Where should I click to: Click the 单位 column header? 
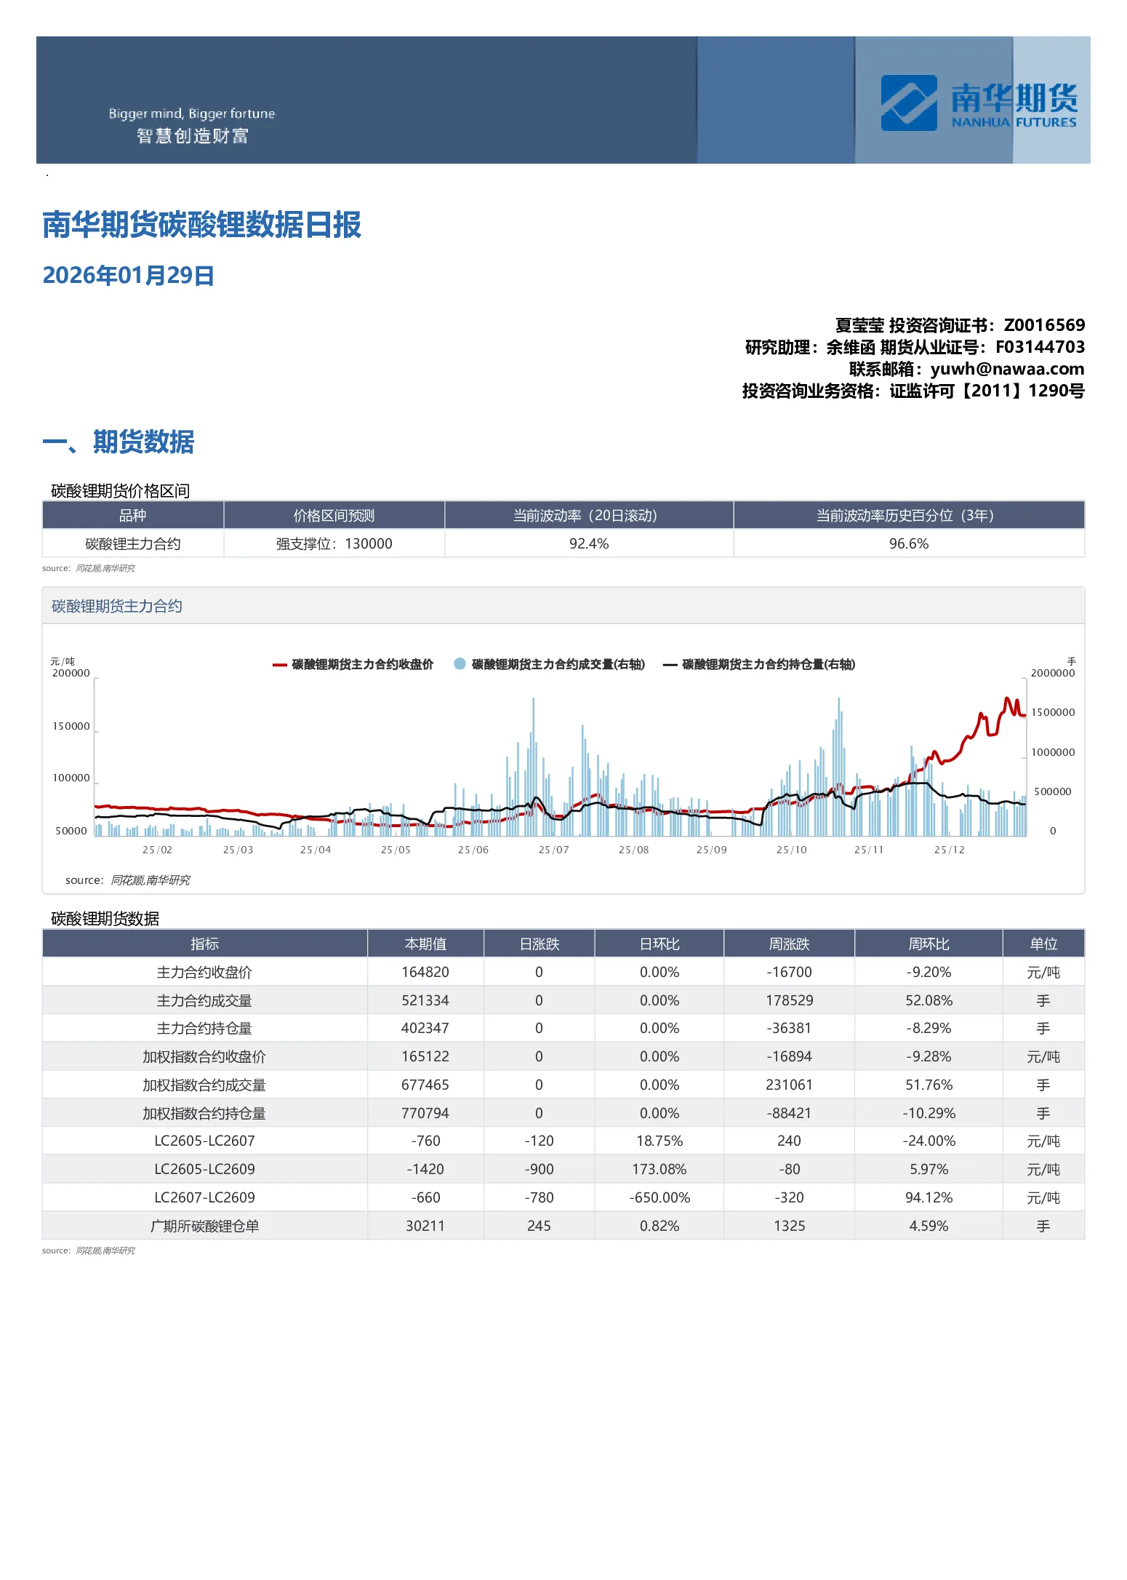[x=1044, y=944]
